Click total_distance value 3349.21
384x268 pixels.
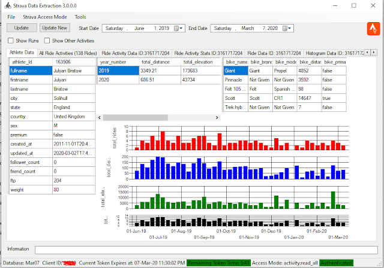coord(160,71)
